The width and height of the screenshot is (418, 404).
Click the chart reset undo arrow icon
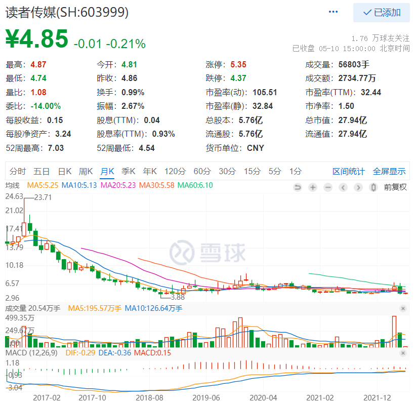[297, 187]
